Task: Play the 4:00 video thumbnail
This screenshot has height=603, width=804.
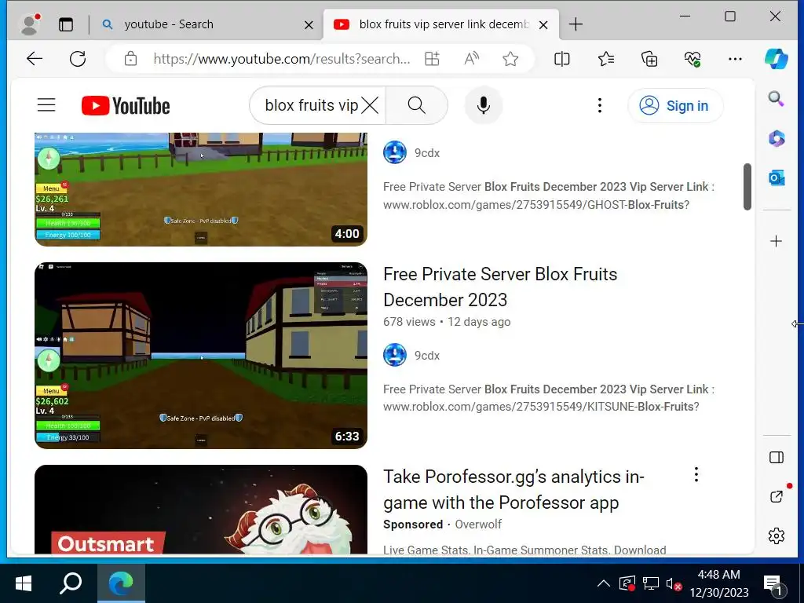Action: (x=200, y=189)
